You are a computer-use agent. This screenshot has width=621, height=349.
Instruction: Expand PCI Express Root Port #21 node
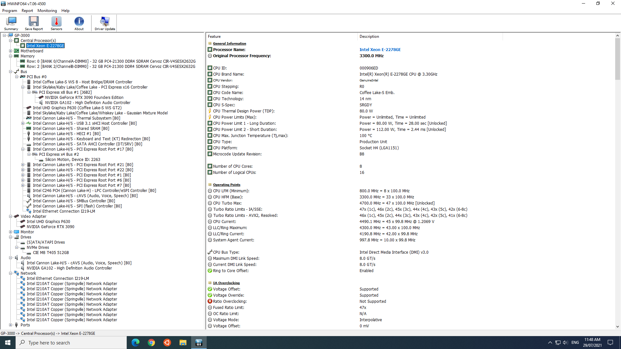tap(23, 164)
